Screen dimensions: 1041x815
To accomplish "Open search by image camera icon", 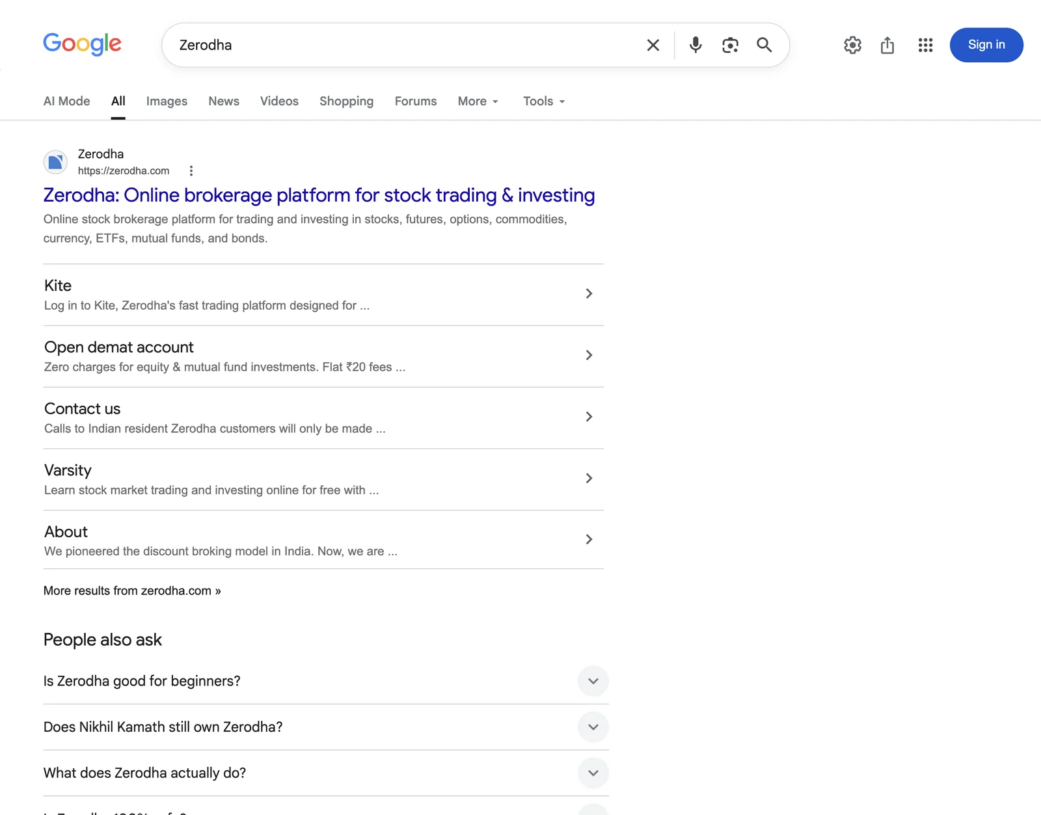I will click(730, 45).
